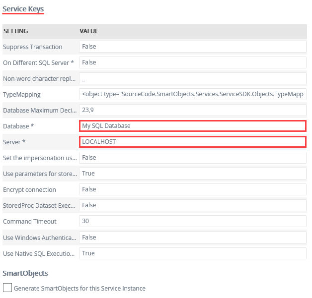Click the Generate SmartObjects for this Service Instance label

tap(79, 288)
